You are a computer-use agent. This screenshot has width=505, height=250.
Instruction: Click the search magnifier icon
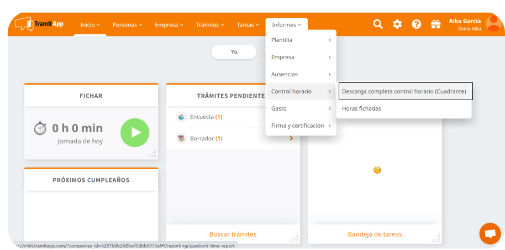pyautogui.click(x=378, y=24)
